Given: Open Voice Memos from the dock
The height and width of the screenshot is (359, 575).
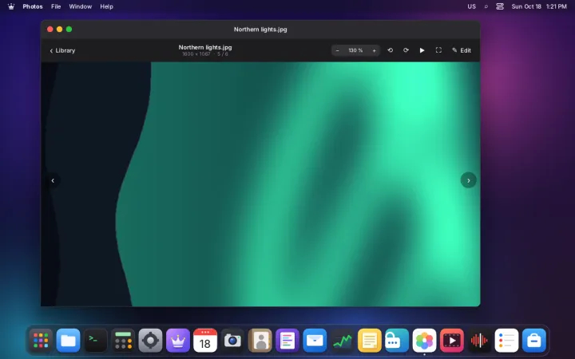Looking at the screenshot, I should [x=479, y=341].
